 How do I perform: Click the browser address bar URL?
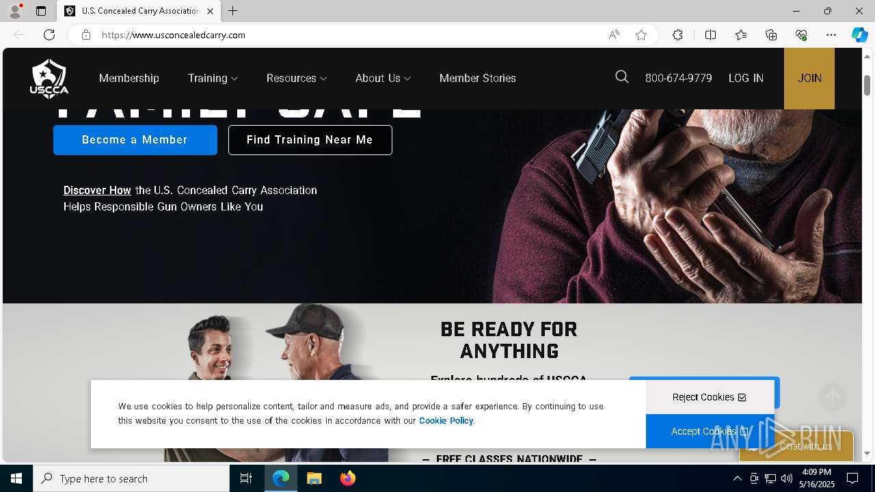tap(174, 35)
